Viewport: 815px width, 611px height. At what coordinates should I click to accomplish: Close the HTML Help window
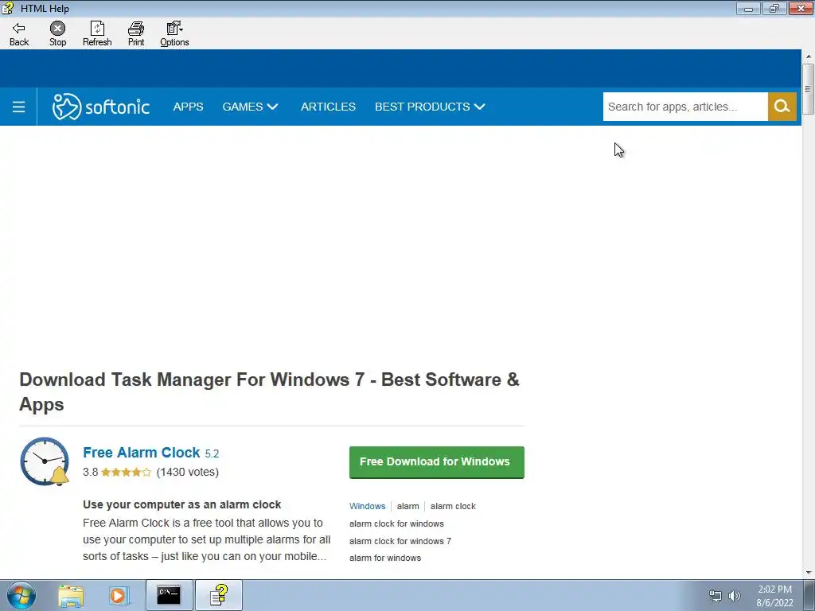point(801,8)
